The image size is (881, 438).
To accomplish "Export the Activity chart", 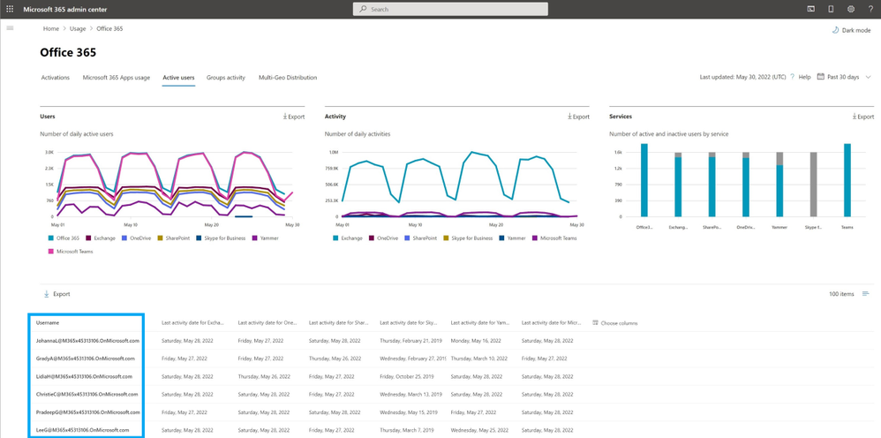I will click(578, 117).
